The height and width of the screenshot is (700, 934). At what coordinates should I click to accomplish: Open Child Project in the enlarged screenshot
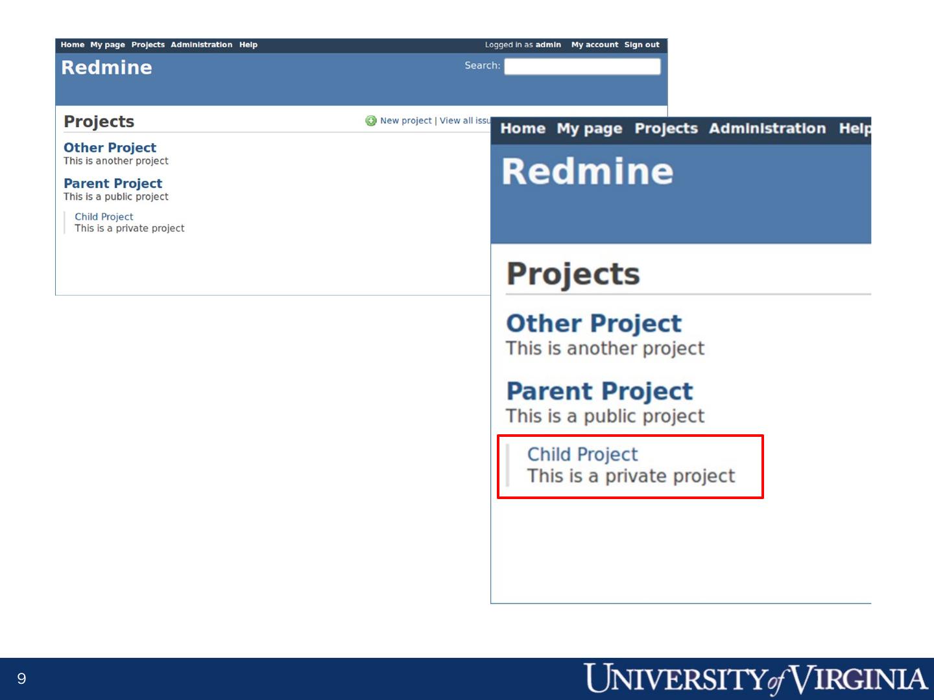click(x=582, y=454)
